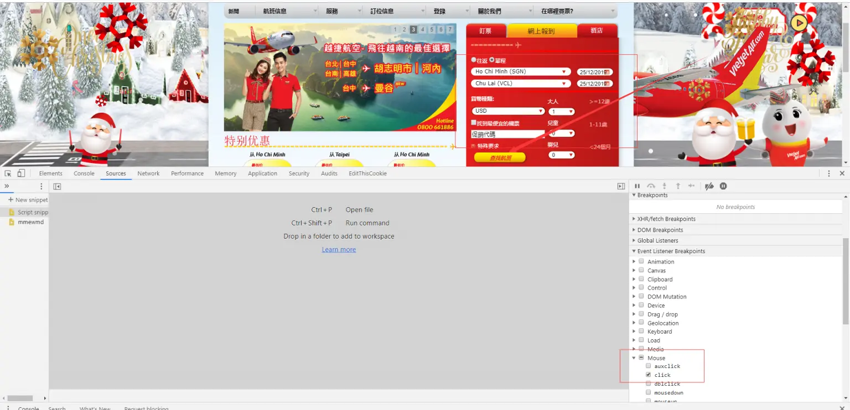Uncheck the click mouse event checkbox
This screenshot has width=850, height=410.
(x=649, y=375)
